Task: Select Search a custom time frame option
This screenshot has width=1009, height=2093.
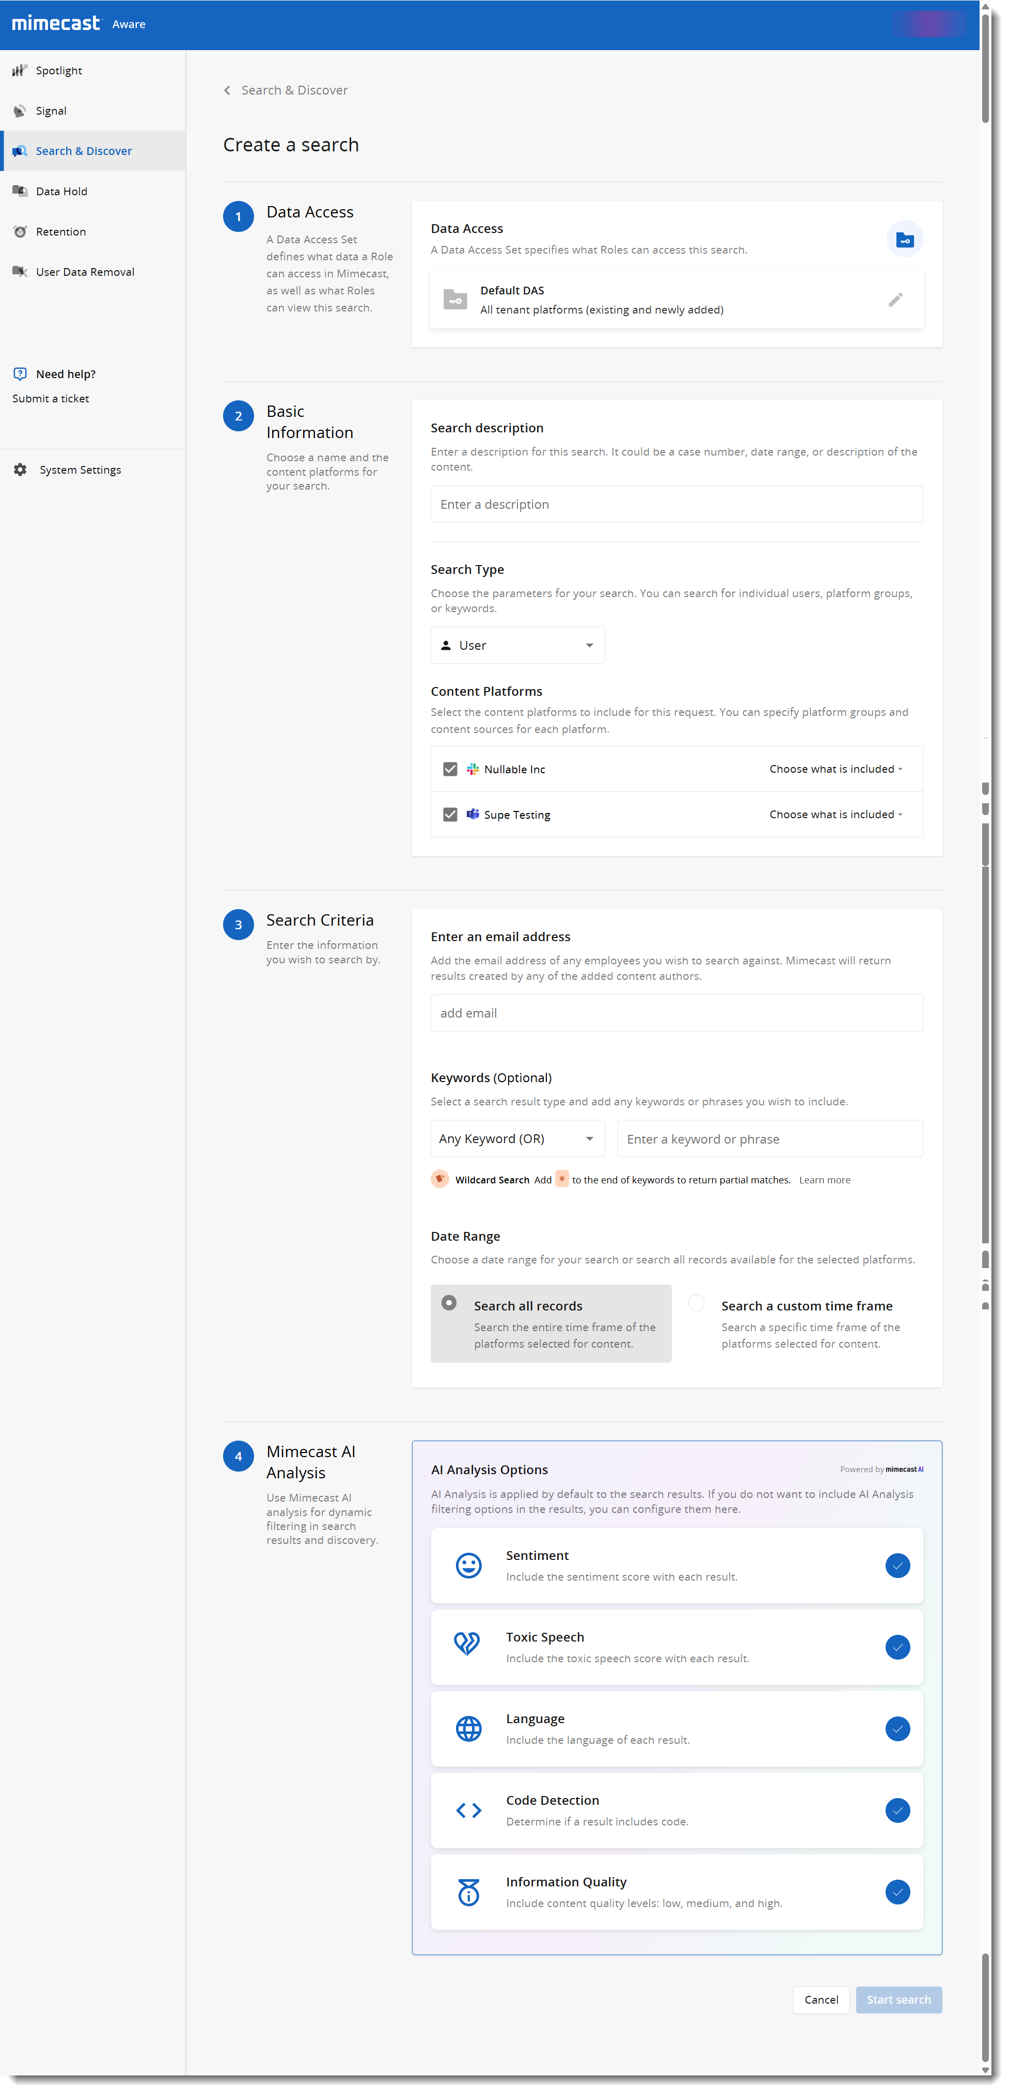Action: point(696,1303)
